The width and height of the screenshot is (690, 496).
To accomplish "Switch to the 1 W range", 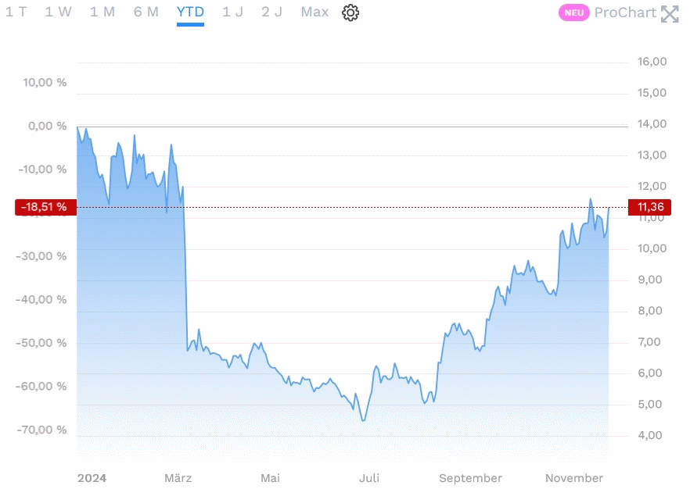I will pos(58,12).
